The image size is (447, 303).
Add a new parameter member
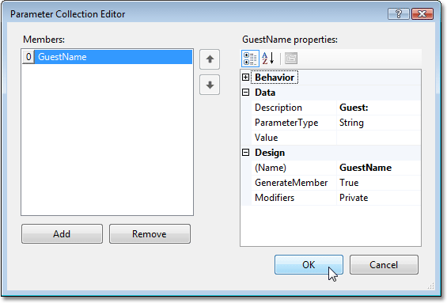pyautogui.click(x=62, y=233)
